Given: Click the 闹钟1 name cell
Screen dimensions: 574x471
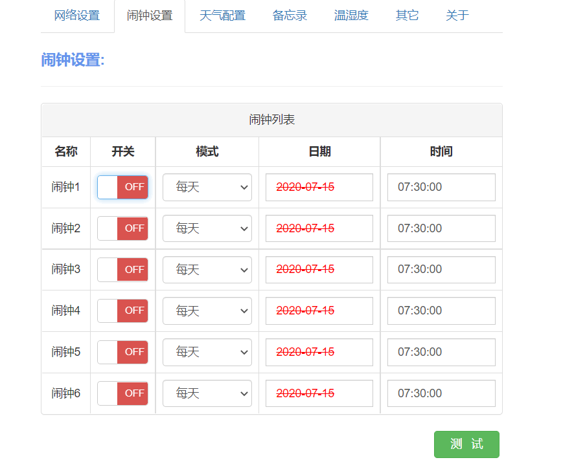Looking at the screenshot, I should coord(66,187).
